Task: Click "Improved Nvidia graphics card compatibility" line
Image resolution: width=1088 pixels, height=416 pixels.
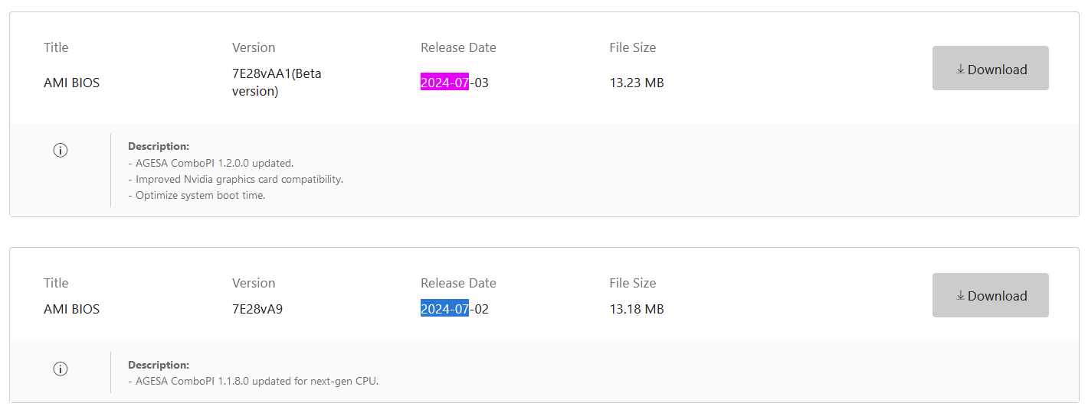Action: (x=235, y=179)
